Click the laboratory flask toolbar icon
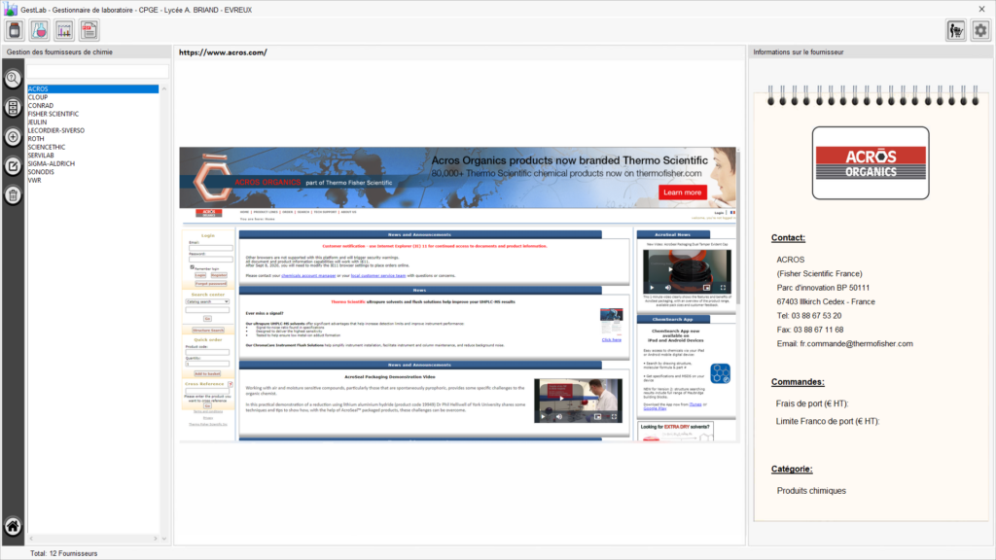Image resolution: width=996 pixels, height=560 pixels. pos(40,31)
